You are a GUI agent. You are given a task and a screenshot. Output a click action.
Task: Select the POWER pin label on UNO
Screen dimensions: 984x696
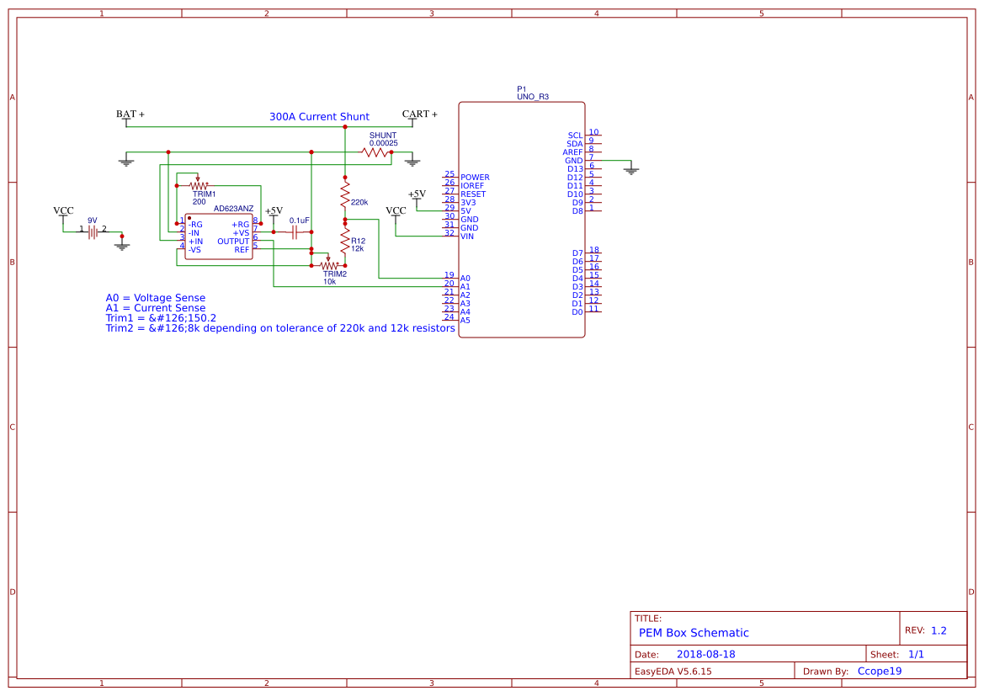click(x=475, y=177)
